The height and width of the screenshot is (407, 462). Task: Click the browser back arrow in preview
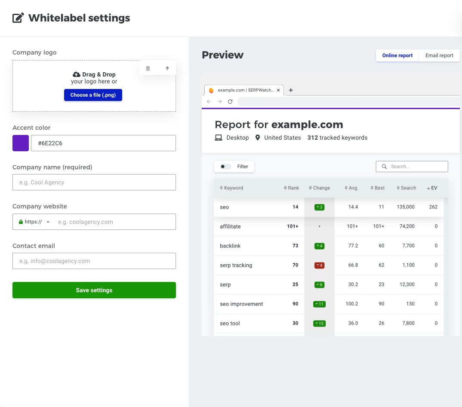coord(209,101)
